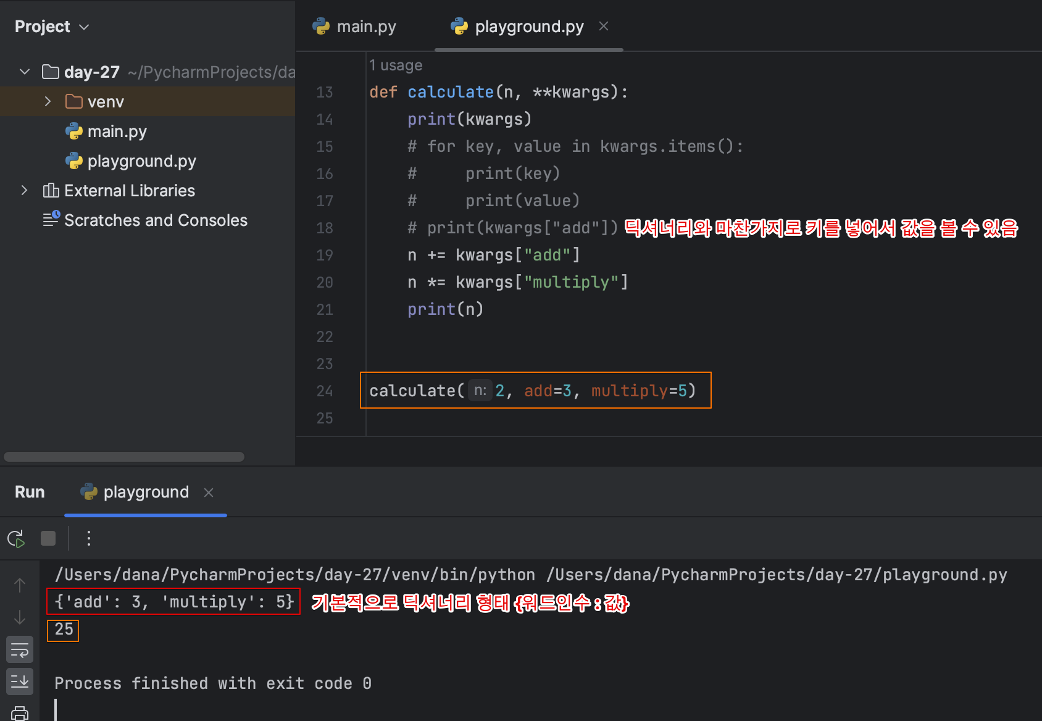This screenshot has width=1042, height=721.
Task: Click the add=3 argument on line 24
Action: (548, 391)
